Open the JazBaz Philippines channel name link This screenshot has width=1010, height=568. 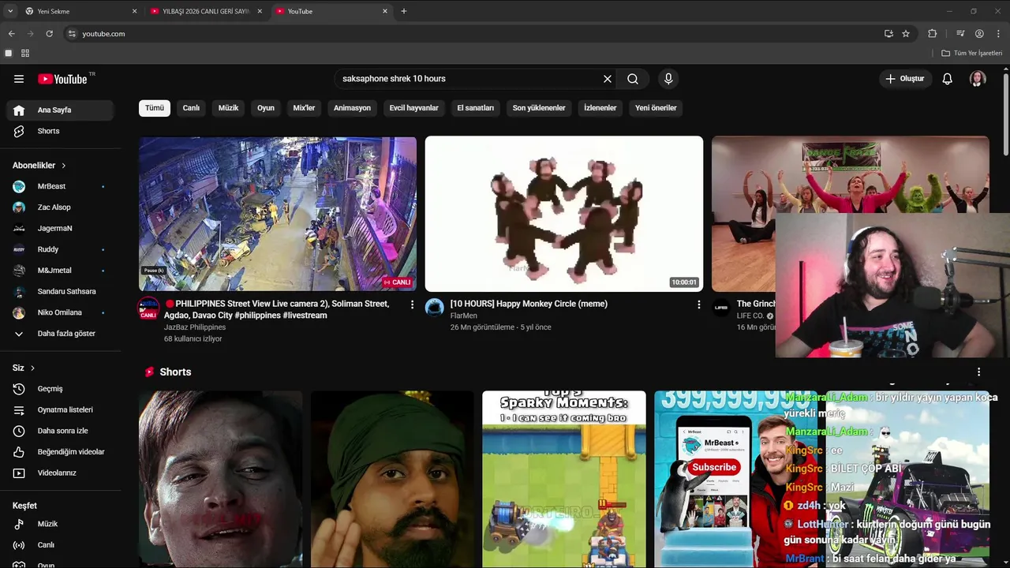pos(195,327)
